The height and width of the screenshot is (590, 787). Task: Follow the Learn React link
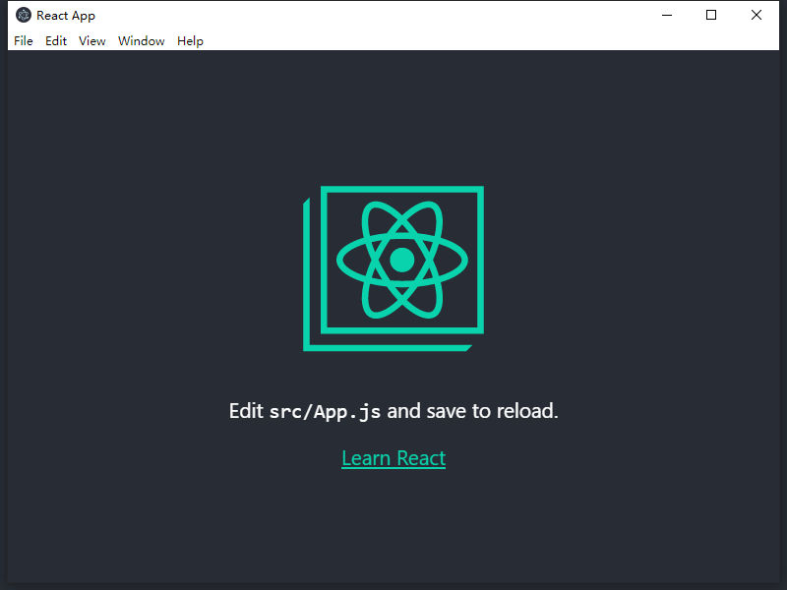click(393, 458)
